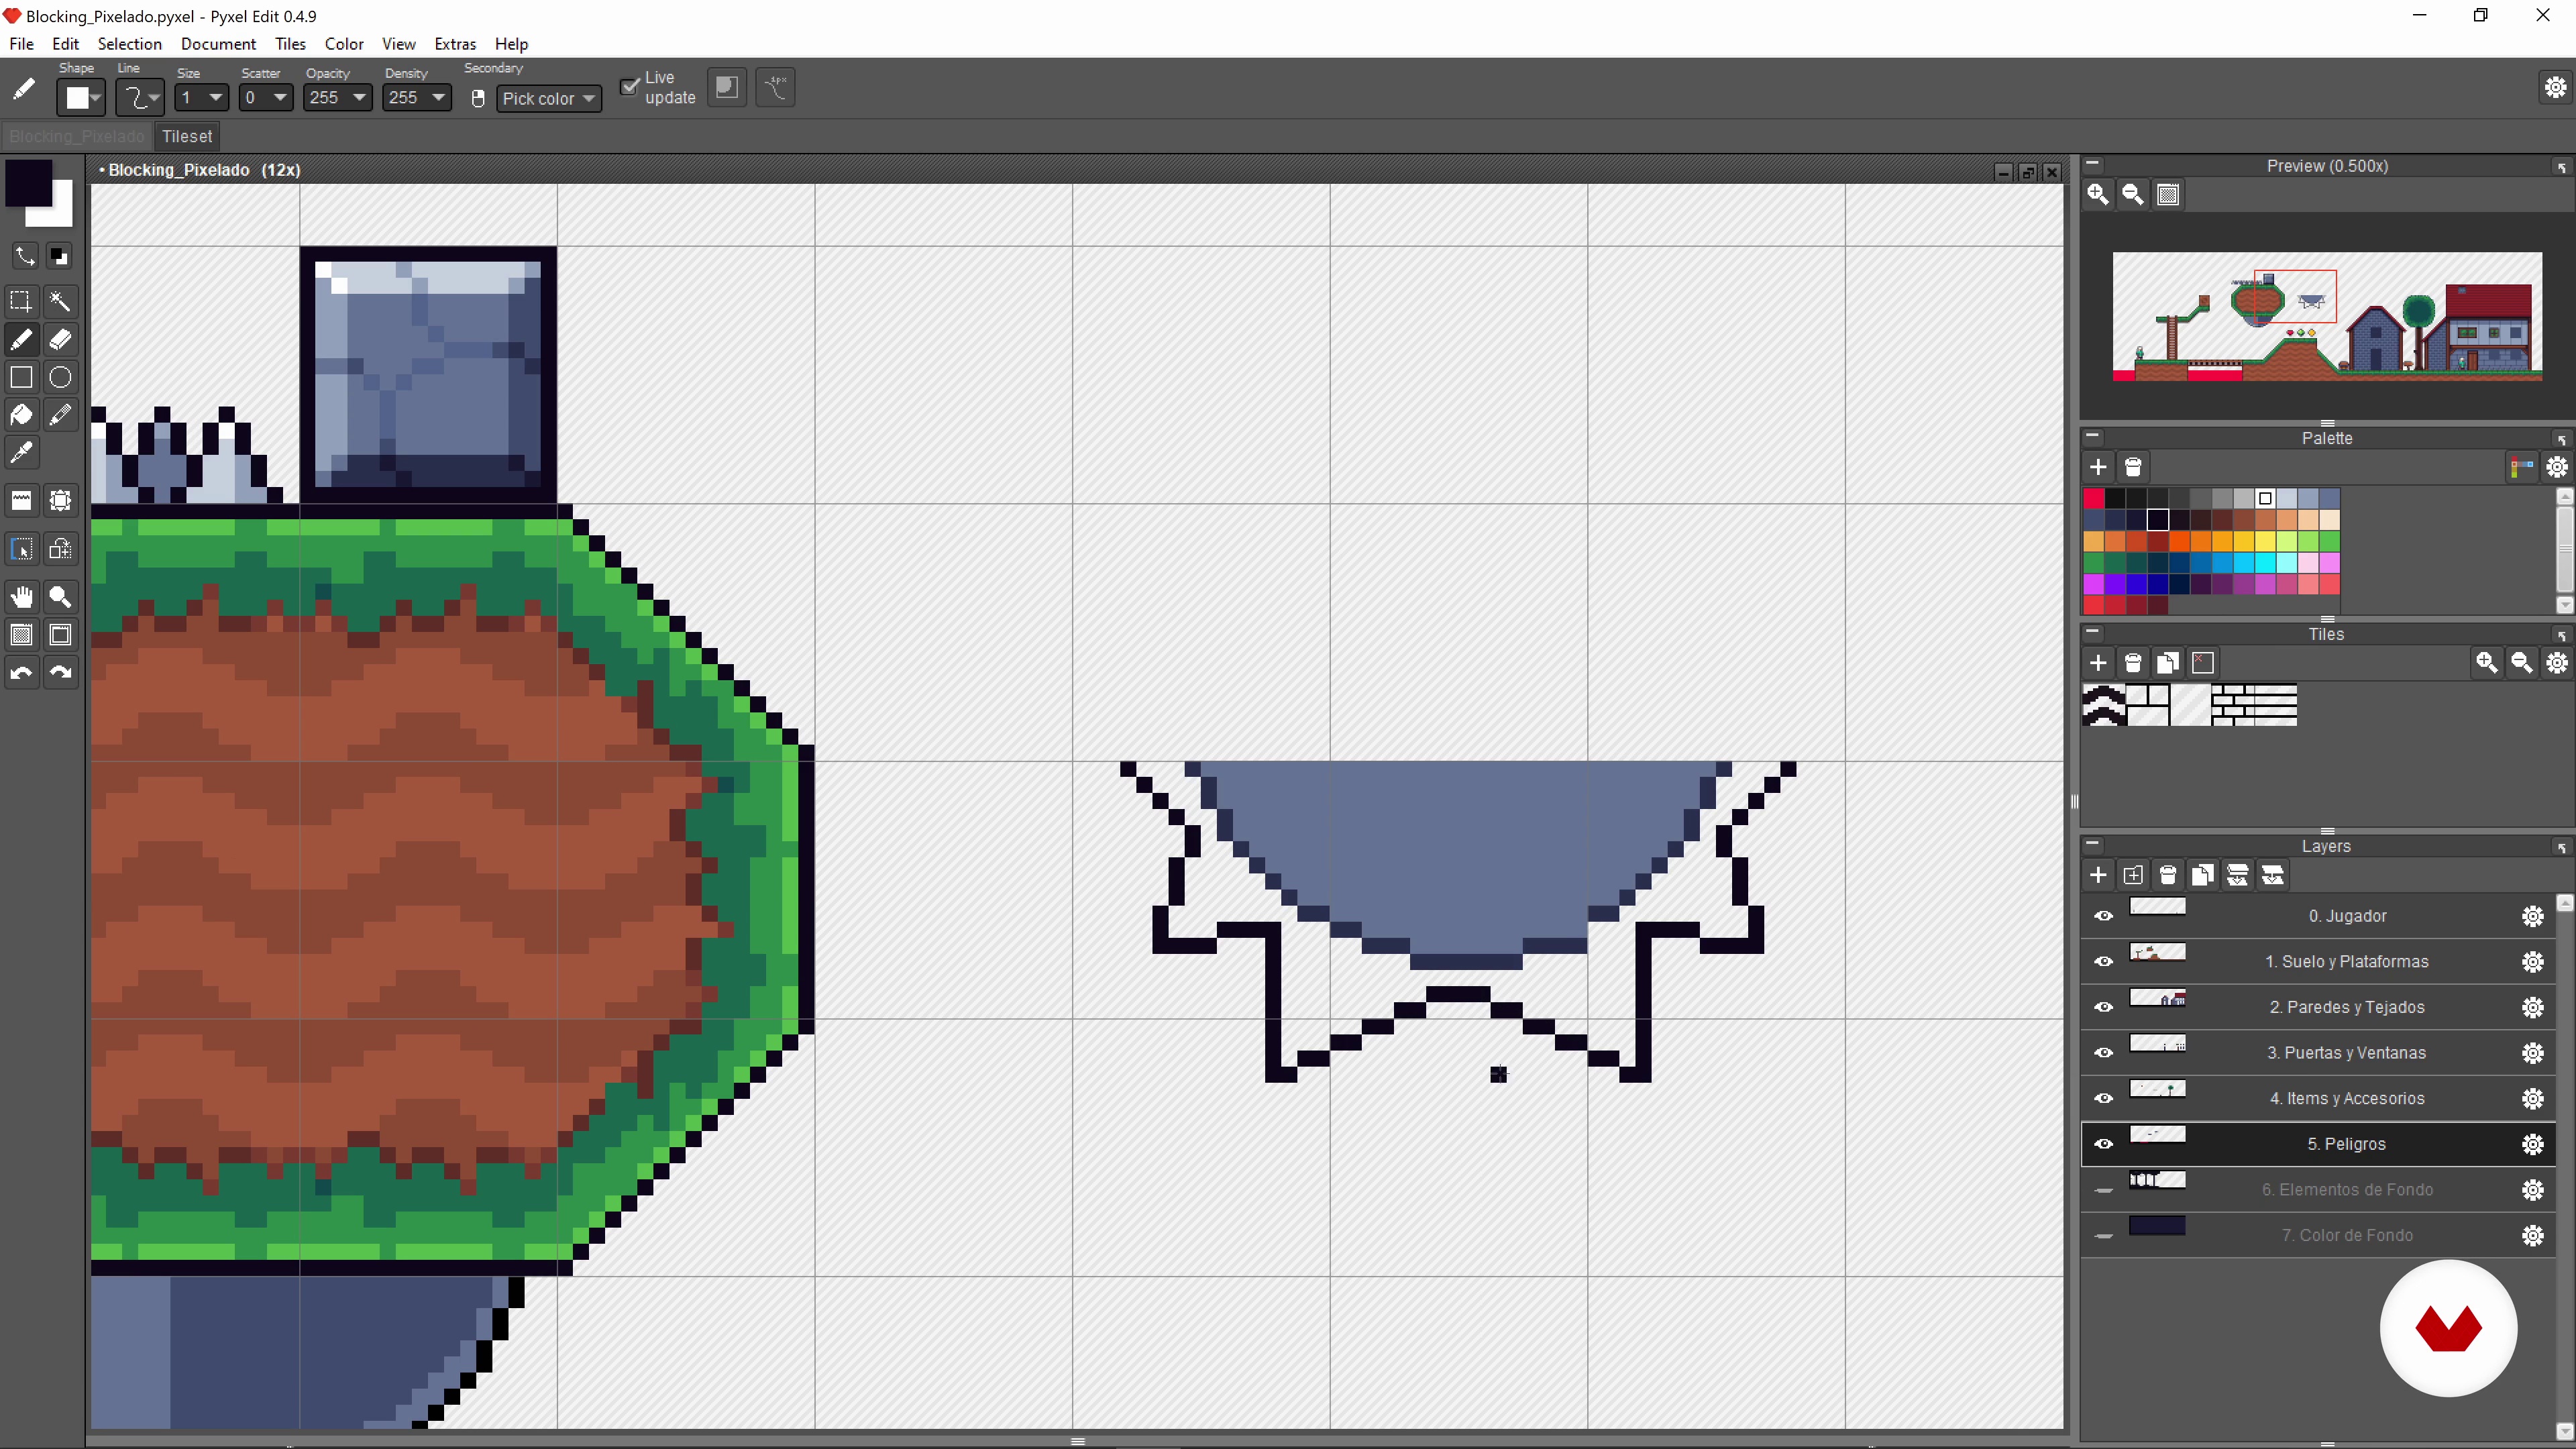Delete the selected Palette color
Screen dimensions: 2576x1449
tap(2133, 467)
